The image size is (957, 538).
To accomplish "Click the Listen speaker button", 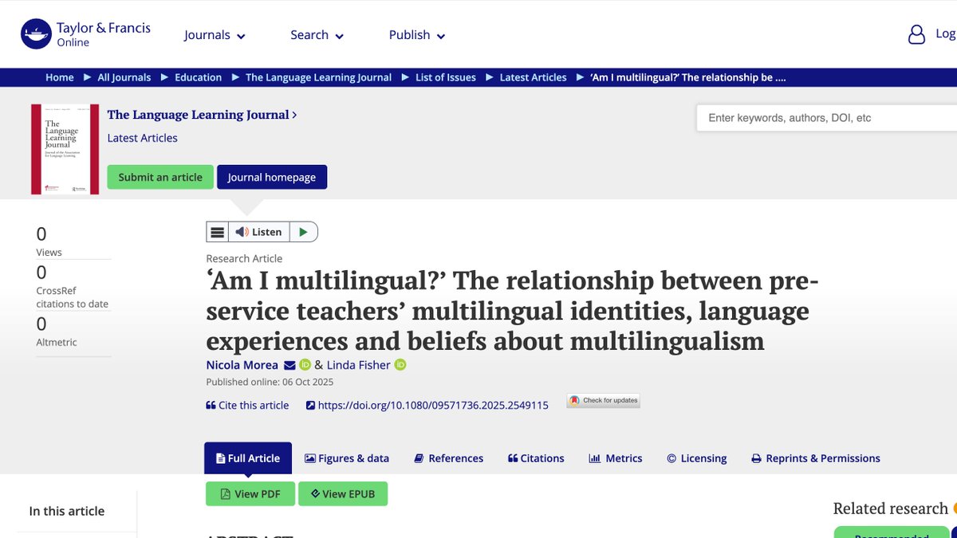I will [258, 232].
